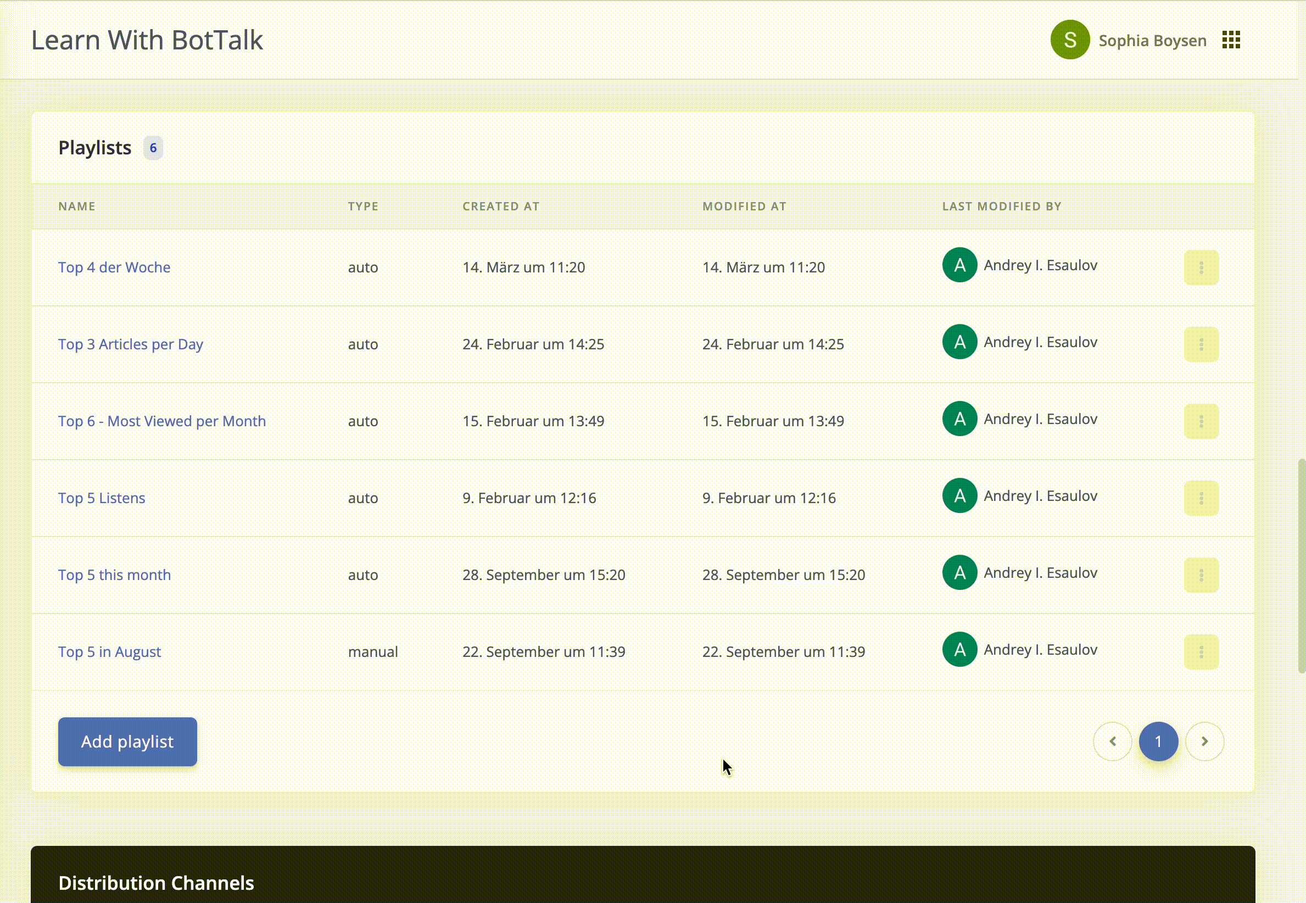The height and width of the screenshot is (903, 1306).
Task: Click the page's vertical scrollbar thumb
Action: (1302, 566)
